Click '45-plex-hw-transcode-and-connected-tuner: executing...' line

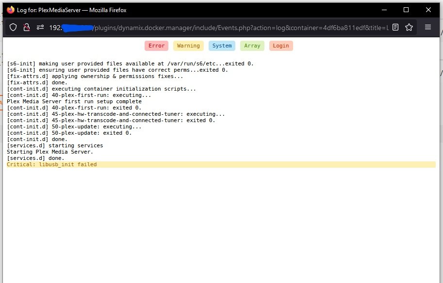coord(116,114)
